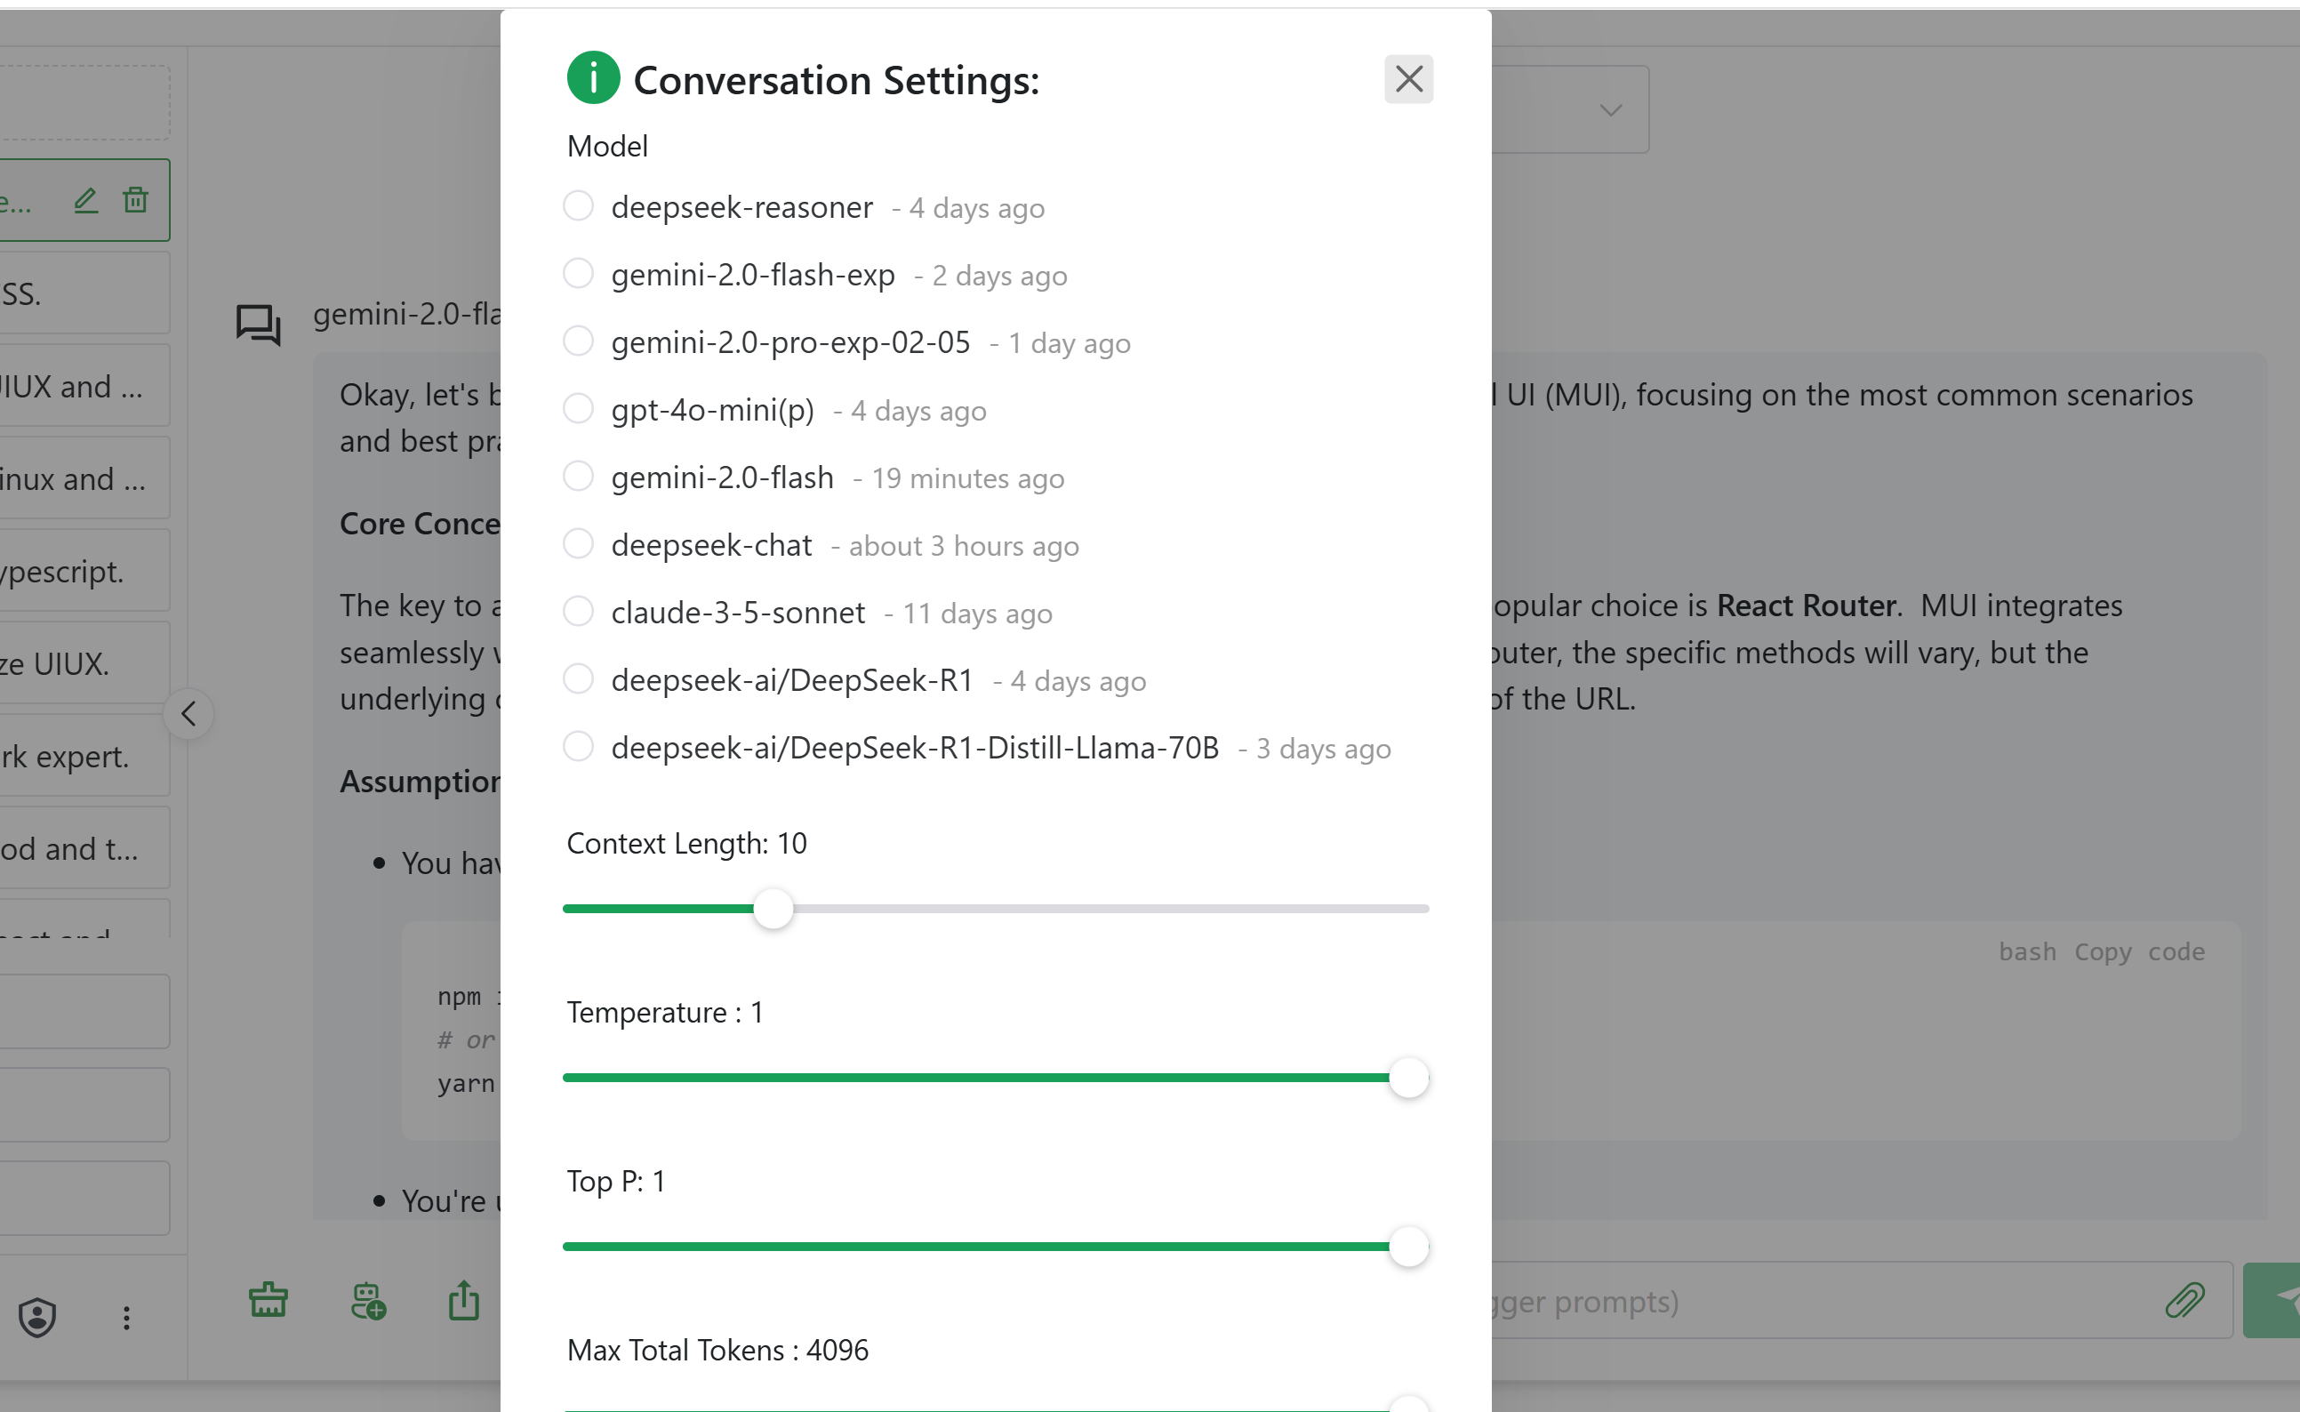
Task: Select the deepseek-chat model
Action: (578, 543)
